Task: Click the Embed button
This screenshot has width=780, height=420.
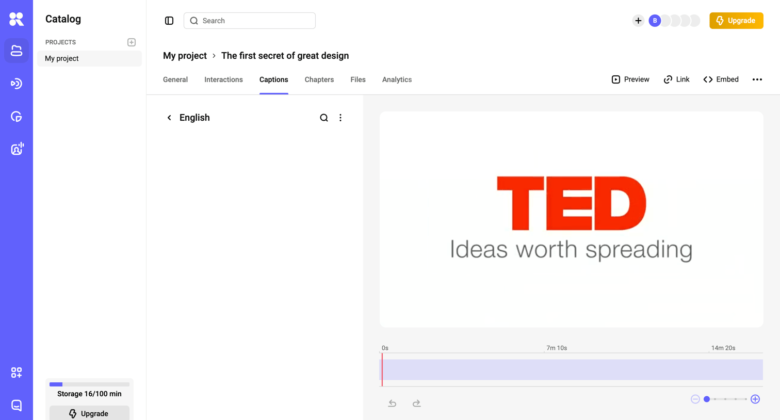Action: coord(721,79)
